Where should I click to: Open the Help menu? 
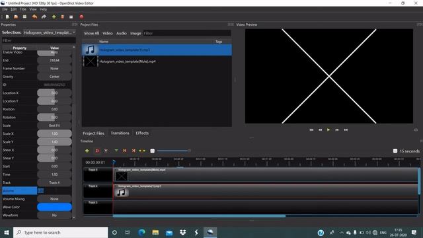[43, 9]
